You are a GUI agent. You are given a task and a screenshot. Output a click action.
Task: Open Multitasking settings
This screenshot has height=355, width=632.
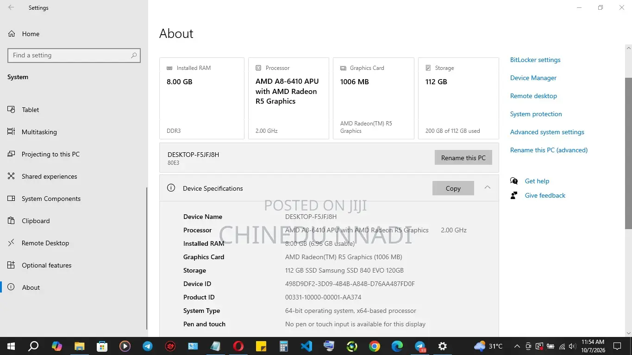click(x=39, y=132)
